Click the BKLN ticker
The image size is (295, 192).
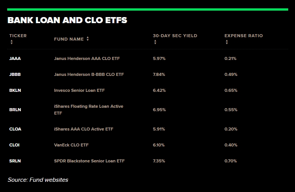15,90
